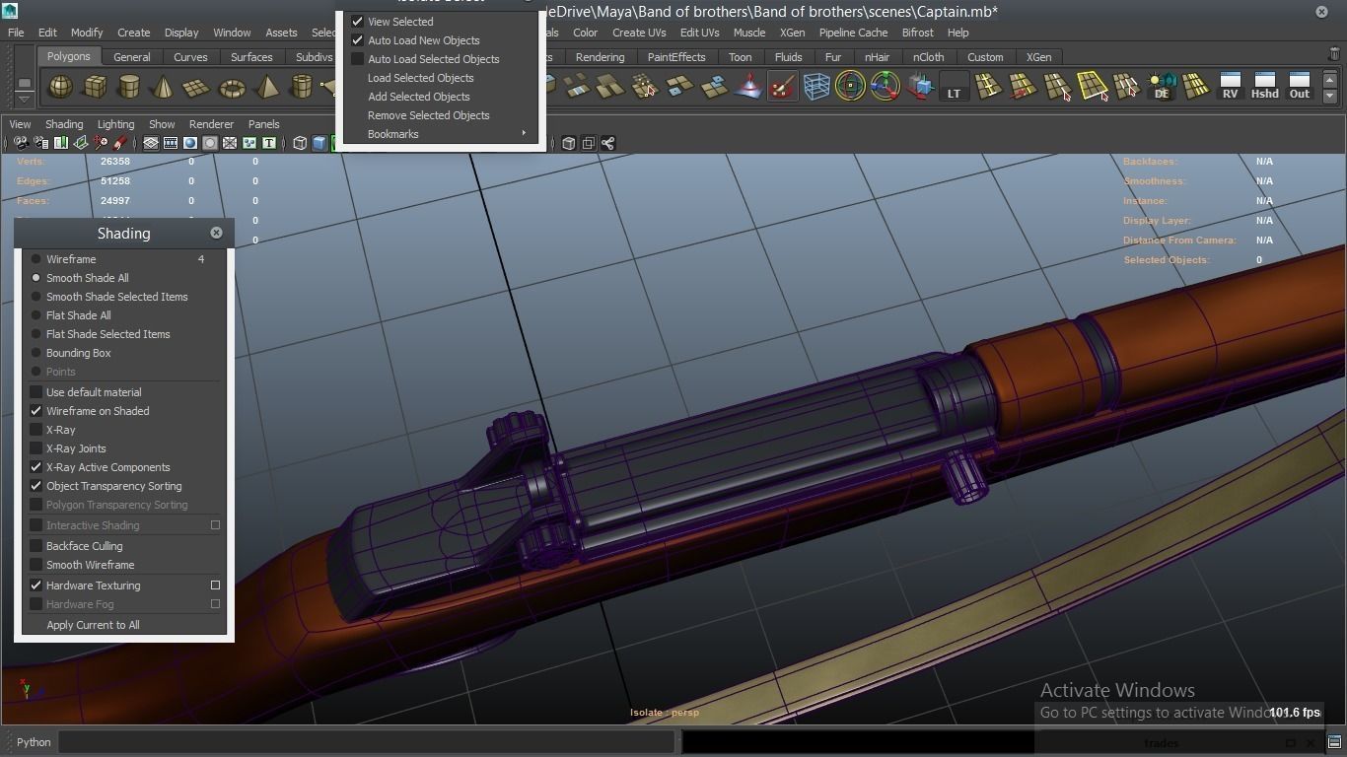Click the LT shelf button
The height and width of the screenshot is (757, 1347).
(954, 88)
